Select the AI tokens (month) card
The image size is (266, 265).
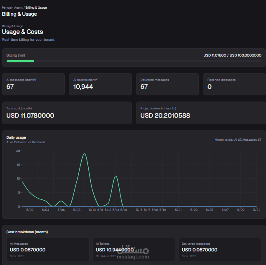pyautogui.click(x=100, y=84)
